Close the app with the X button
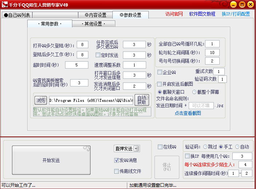 pyautogui.click(x=251, y=5)
